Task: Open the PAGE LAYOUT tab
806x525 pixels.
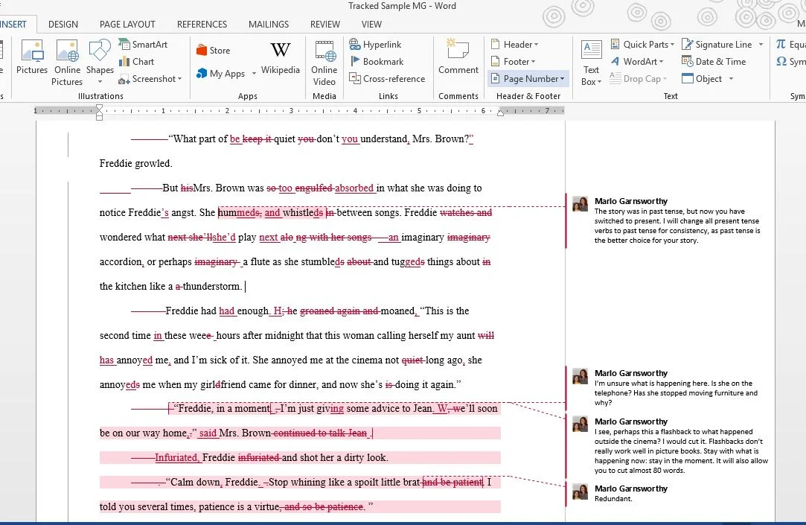Action: tap(127, 24)
